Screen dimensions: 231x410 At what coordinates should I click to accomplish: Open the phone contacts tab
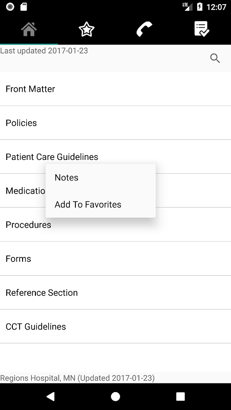coord(144,29)
